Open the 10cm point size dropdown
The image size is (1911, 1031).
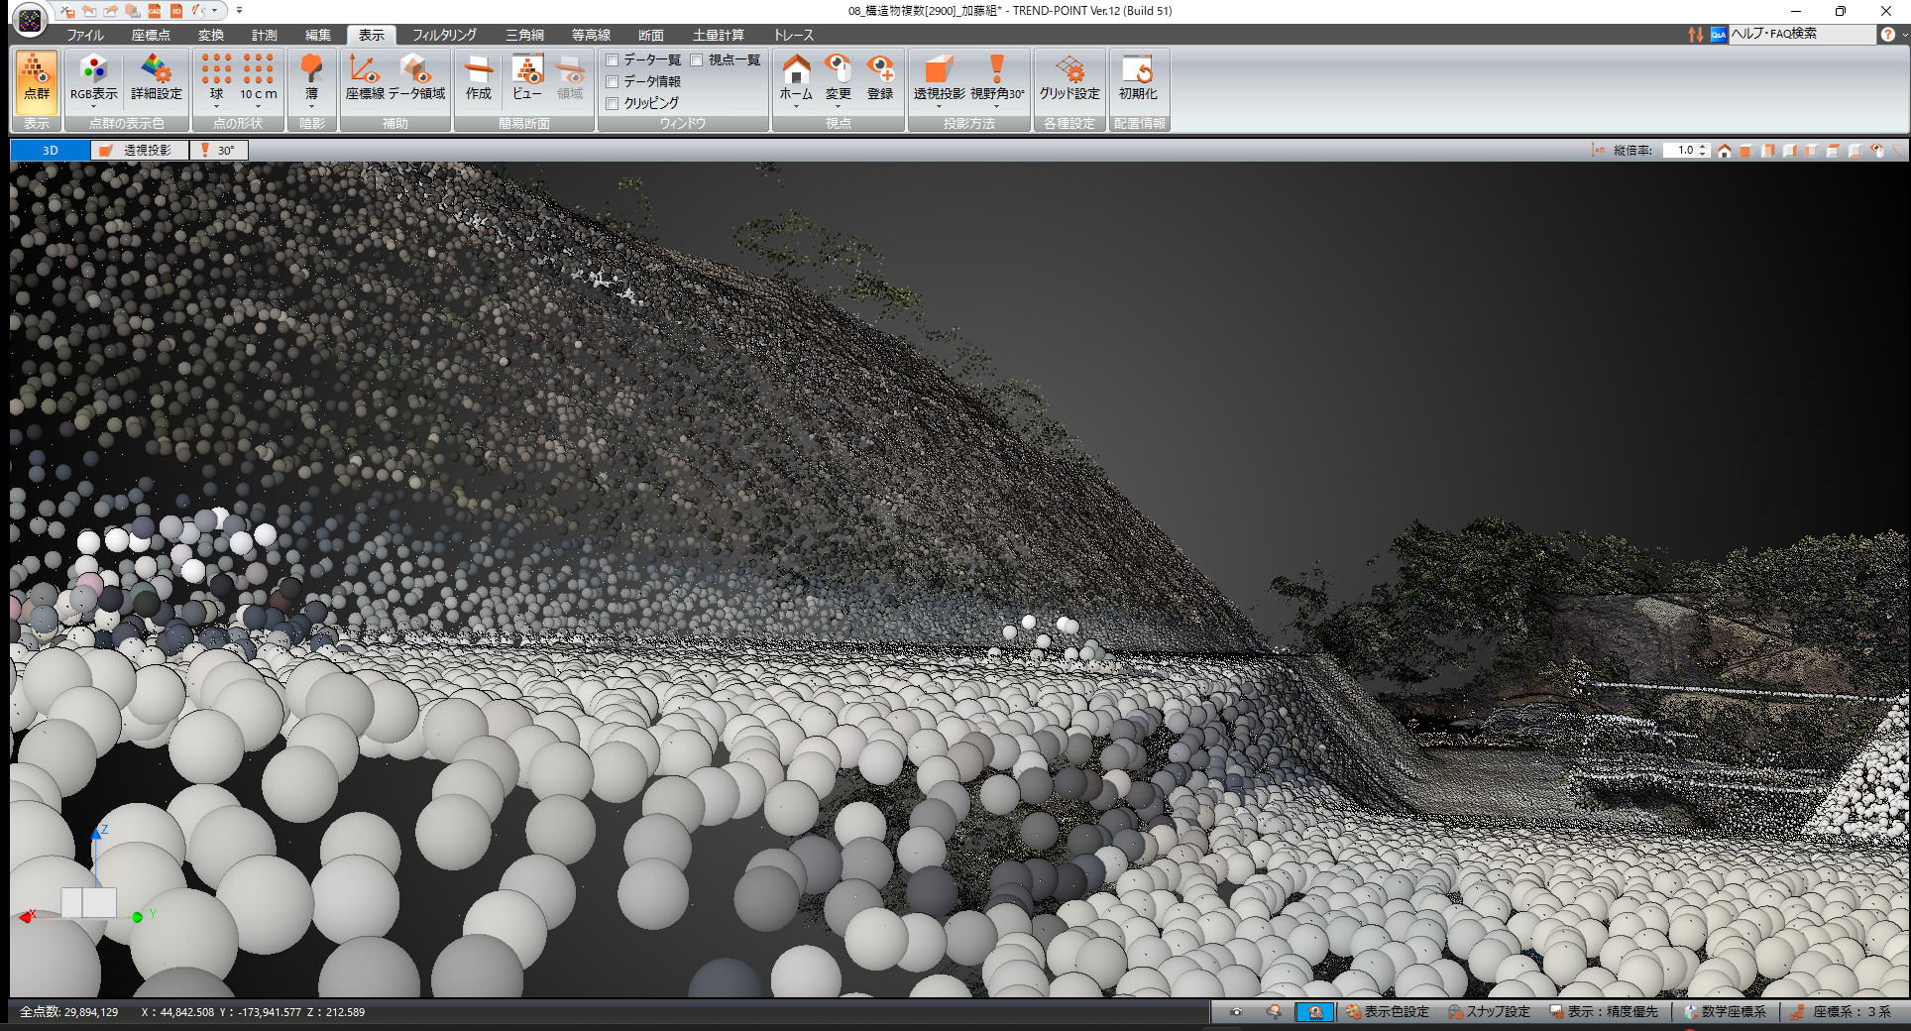coord(258,105)
